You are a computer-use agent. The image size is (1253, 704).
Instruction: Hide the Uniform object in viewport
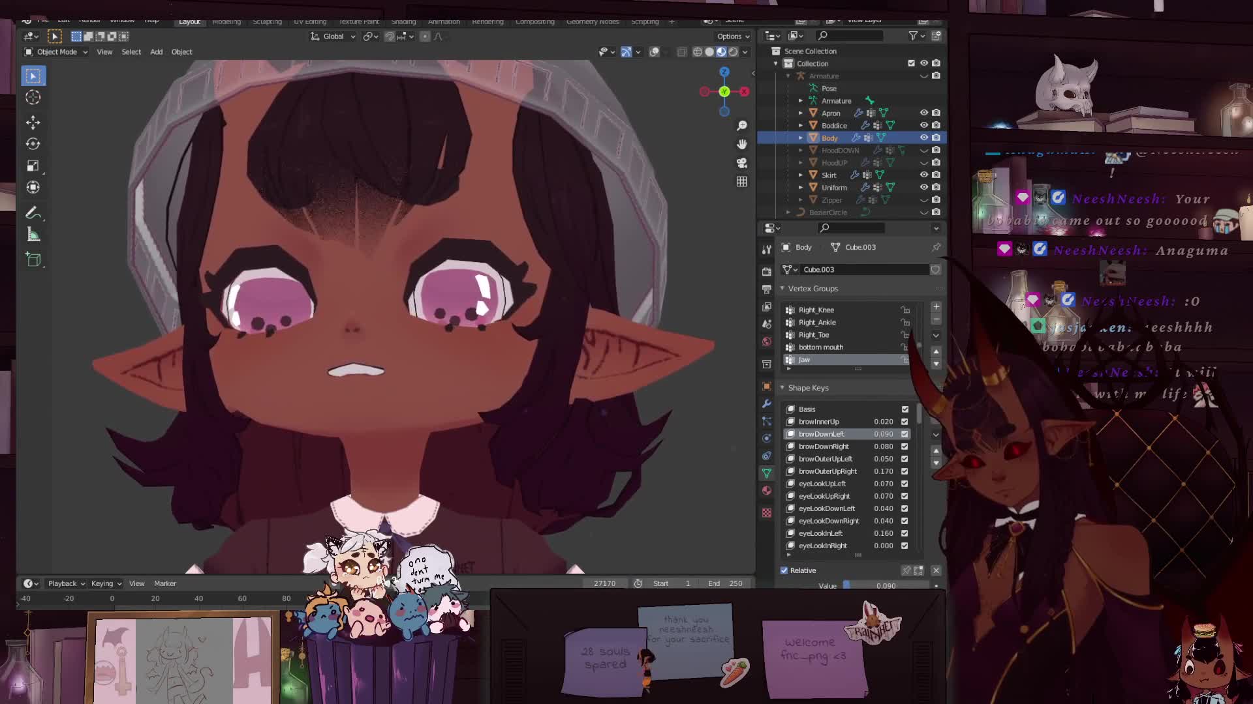923,187
